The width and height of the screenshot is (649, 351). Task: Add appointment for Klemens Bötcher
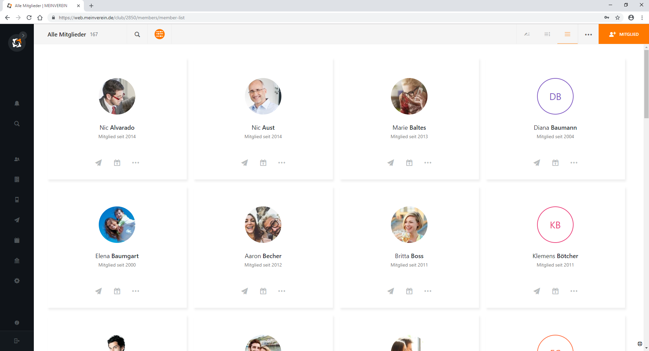tap(555, 291)
